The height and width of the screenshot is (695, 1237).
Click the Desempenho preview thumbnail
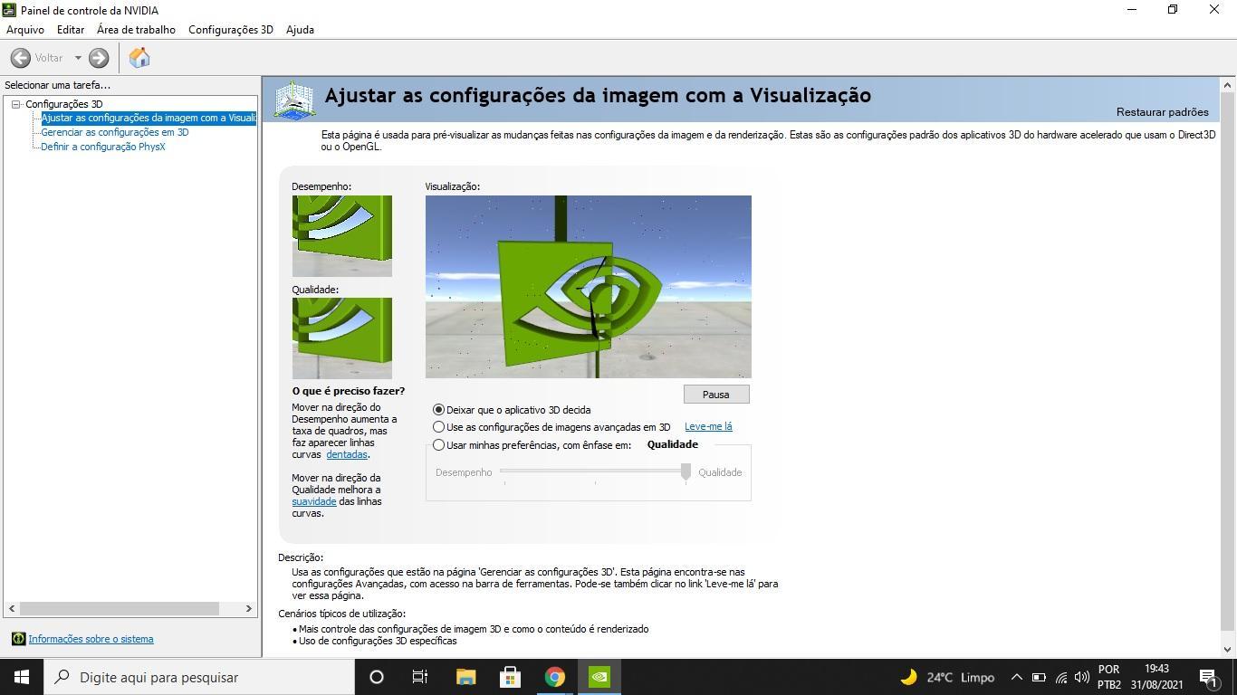point(342,236)
